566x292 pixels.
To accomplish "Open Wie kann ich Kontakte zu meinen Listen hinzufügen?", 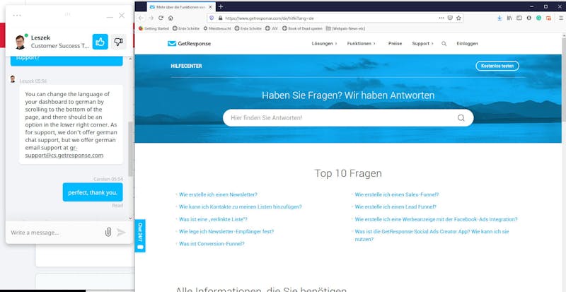I will pos(241,207).
